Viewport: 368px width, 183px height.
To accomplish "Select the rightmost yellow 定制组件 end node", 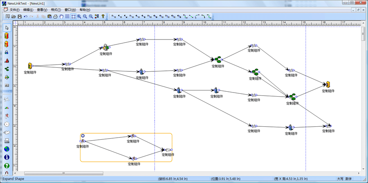I will pos(328,84).
